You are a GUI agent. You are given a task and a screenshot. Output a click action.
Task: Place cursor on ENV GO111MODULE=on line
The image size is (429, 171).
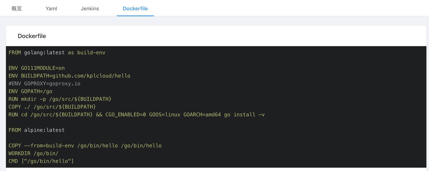click(37, 68)
